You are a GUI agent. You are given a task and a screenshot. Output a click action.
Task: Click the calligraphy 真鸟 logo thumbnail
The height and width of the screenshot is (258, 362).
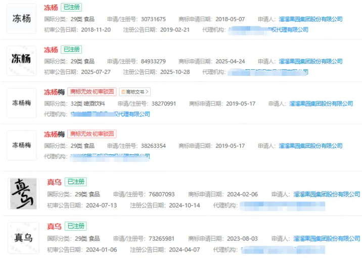coord(23,193)
